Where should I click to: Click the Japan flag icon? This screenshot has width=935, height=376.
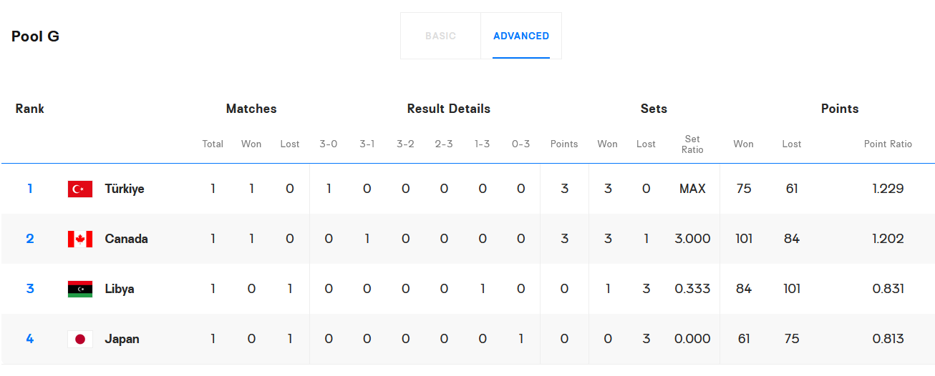pyautogui.click(x=80, y=339)
